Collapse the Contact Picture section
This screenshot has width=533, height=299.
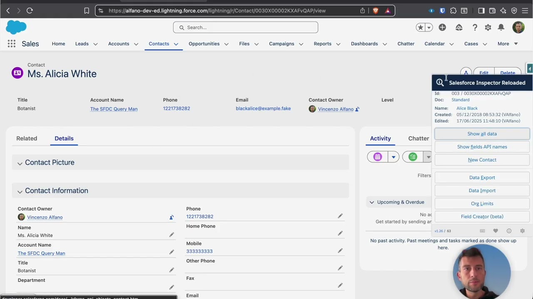click(20, 163)
